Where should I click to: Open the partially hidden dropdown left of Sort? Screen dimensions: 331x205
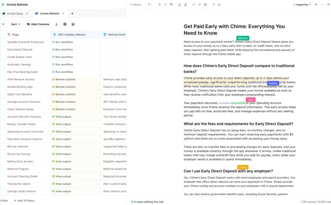click(3, 24)
